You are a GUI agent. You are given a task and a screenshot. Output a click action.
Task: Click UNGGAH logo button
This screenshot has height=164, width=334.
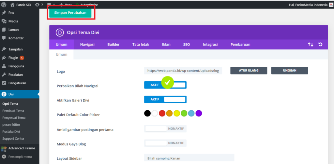pyautogui.click(x=290, y=71)
